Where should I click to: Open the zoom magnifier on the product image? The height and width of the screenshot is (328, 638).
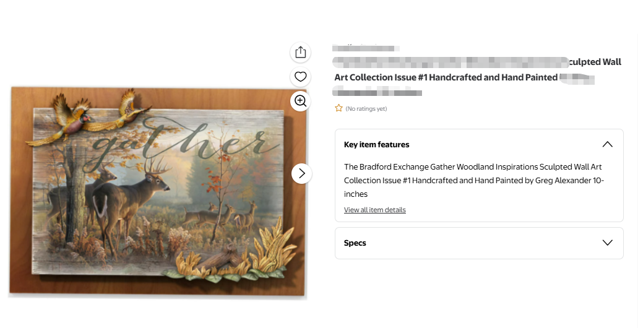(x=300, y=101)
